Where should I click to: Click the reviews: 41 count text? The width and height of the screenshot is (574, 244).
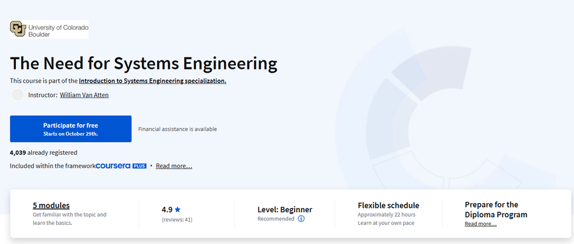(177, 220)
